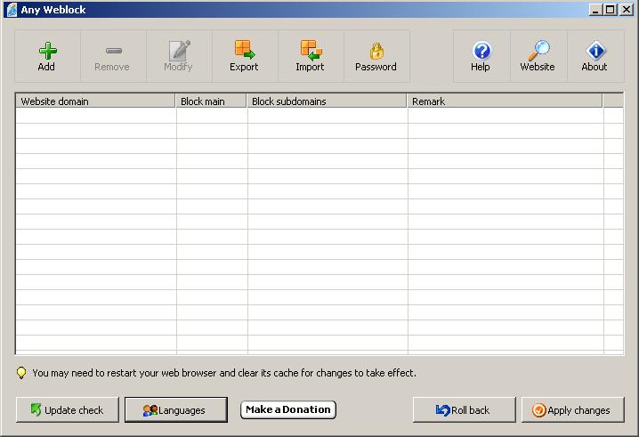
Task: Click the green plus Add icon
Action: click(46, 51)
